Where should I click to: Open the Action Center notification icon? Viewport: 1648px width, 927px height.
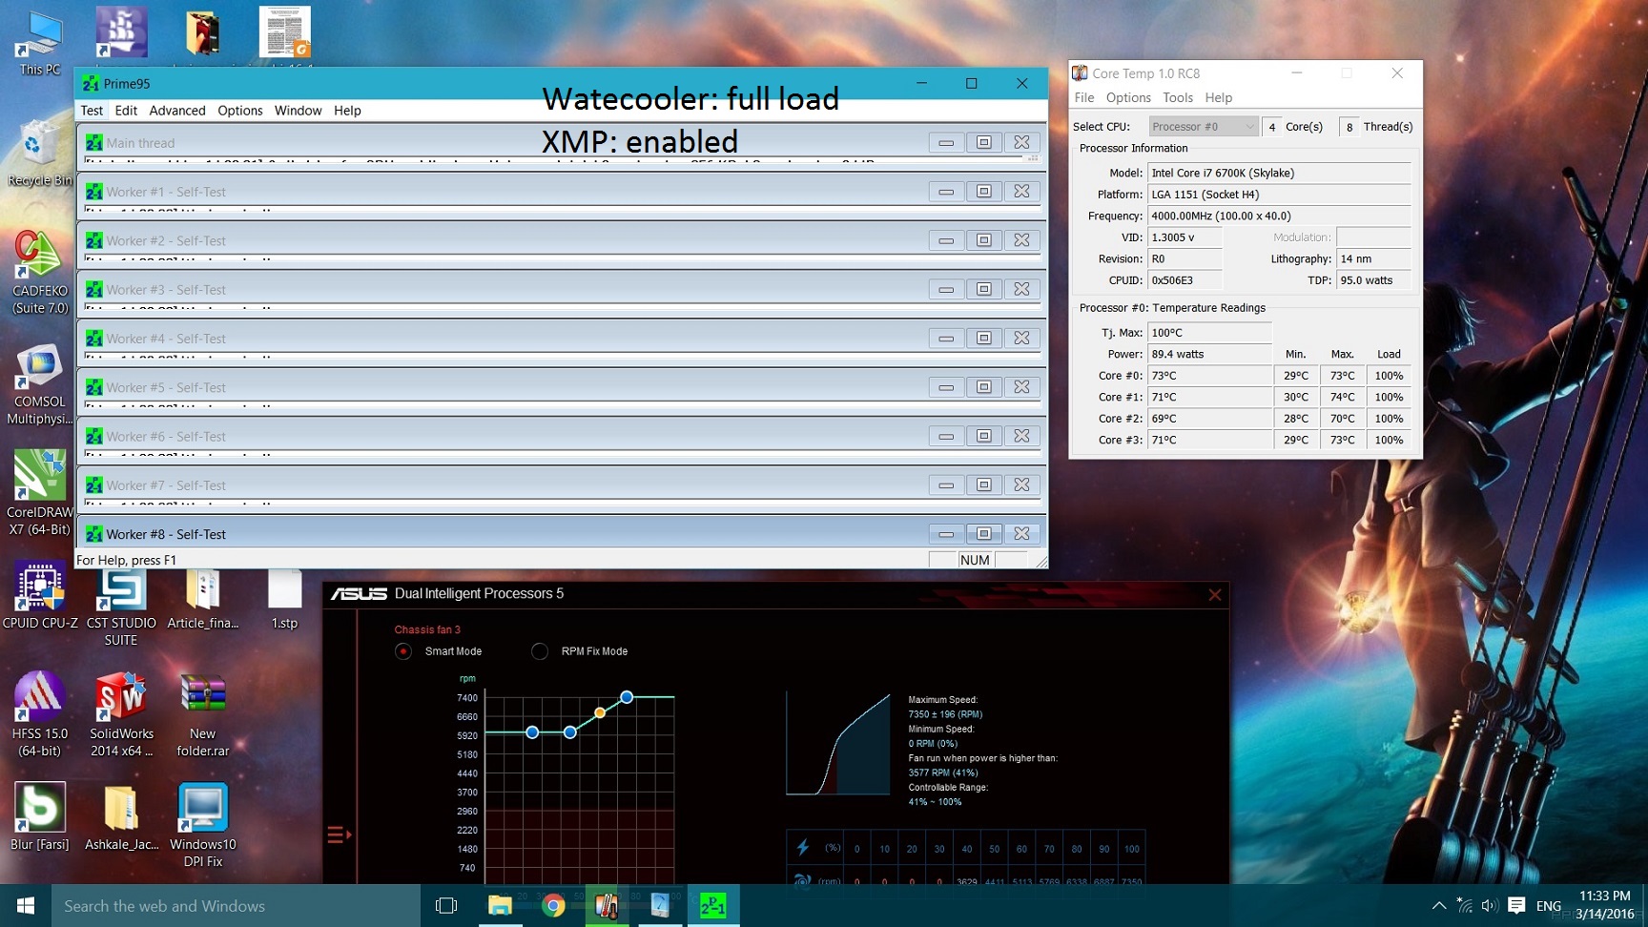pos(1516,905)
